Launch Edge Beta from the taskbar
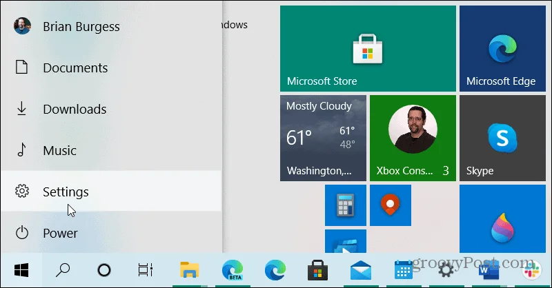Screen dimensions: 552x288 pyautogui.click(x=233, y=270)
